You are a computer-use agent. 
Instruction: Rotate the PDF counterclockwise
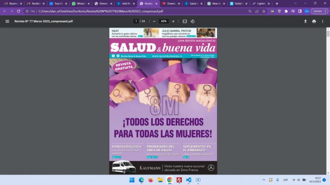192,21
